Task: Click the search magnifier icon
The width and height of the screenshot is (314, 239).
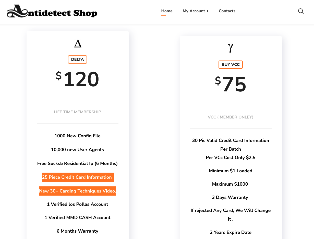Action: (x=301, y=11)
